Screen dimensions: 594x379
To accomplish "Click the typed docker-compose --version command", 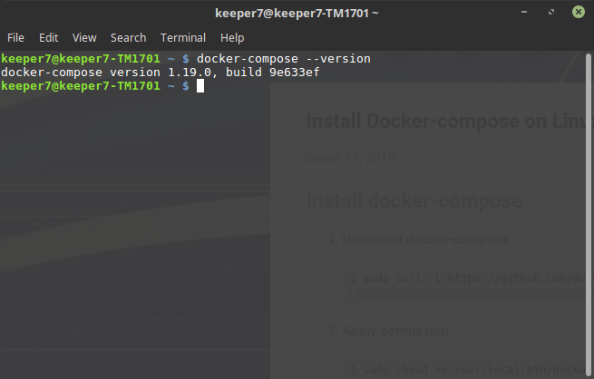I will click(x=283, y=59).
